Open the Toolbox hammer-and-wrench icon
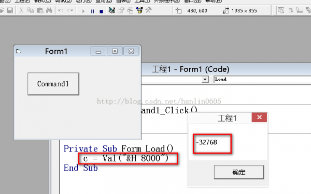This screenshot has width=311, height=194. (x=148, y=10)
